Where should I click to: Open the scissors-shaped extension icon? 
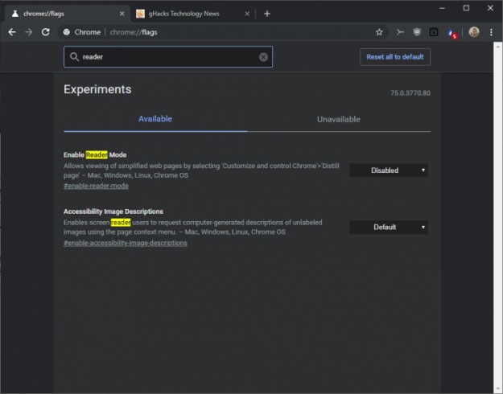400,32
